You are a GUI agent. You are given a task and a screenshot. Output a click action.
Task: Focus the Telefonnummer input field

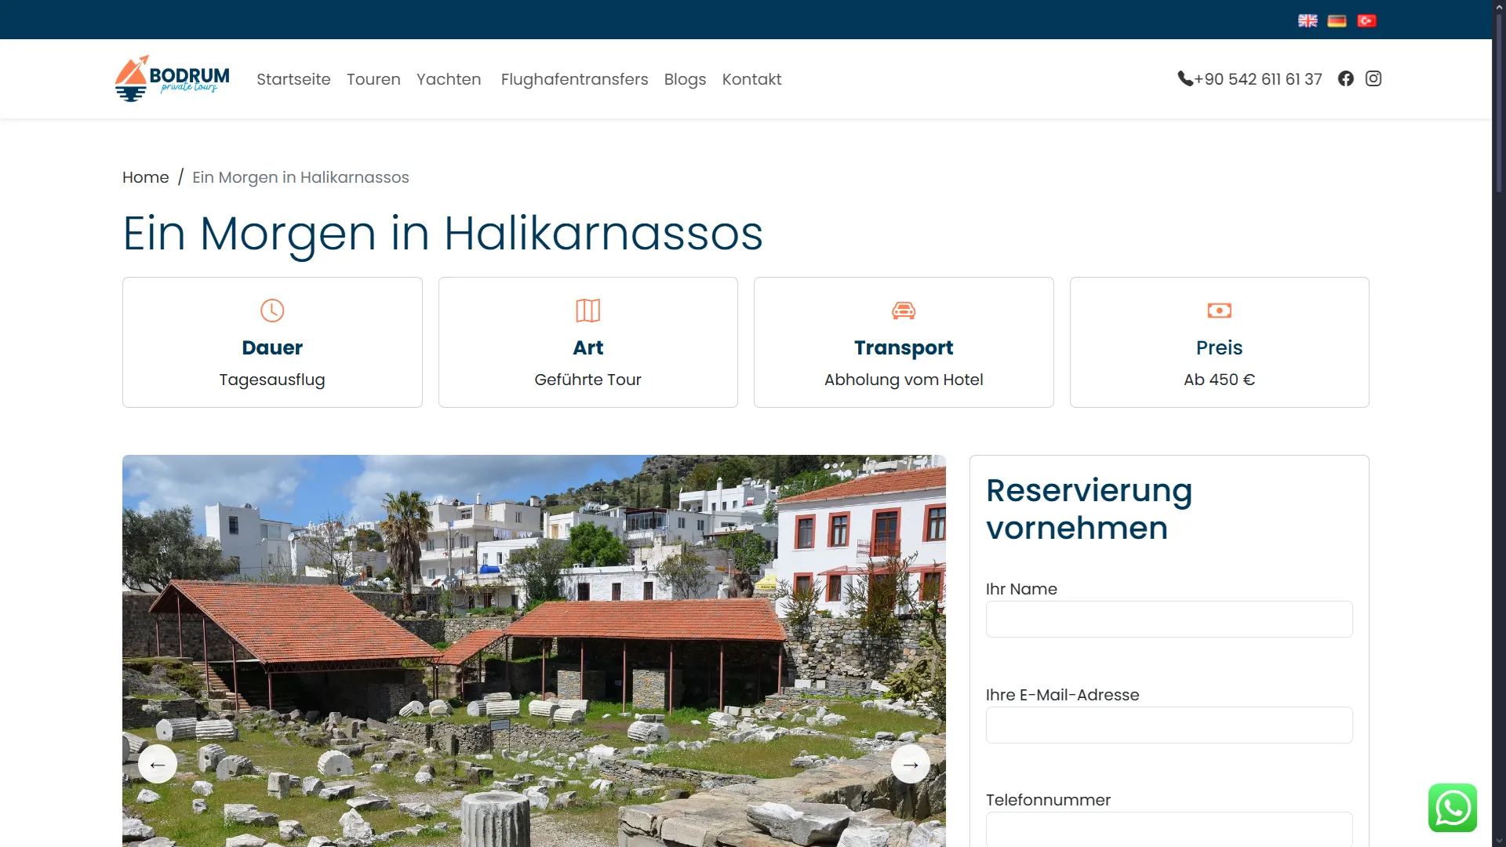coord(1169,830)
